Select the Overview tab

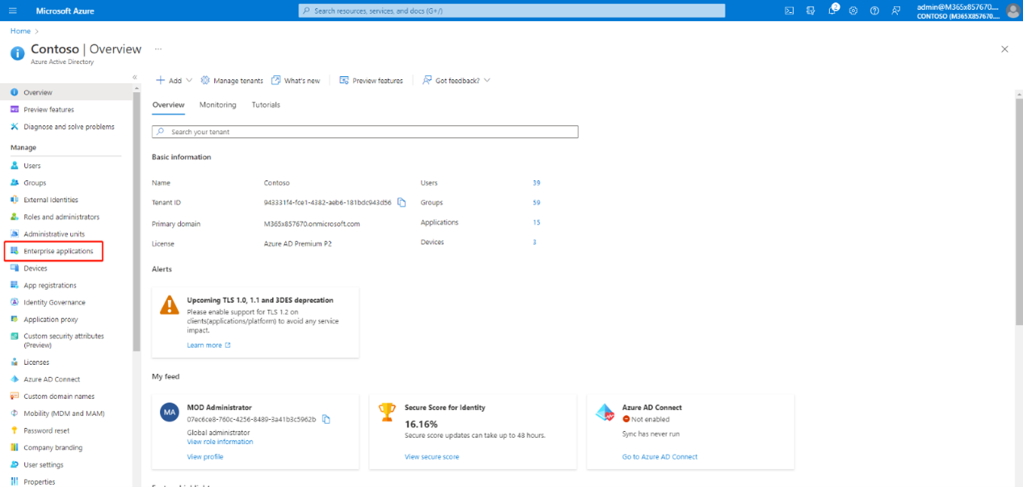point(169,105)
